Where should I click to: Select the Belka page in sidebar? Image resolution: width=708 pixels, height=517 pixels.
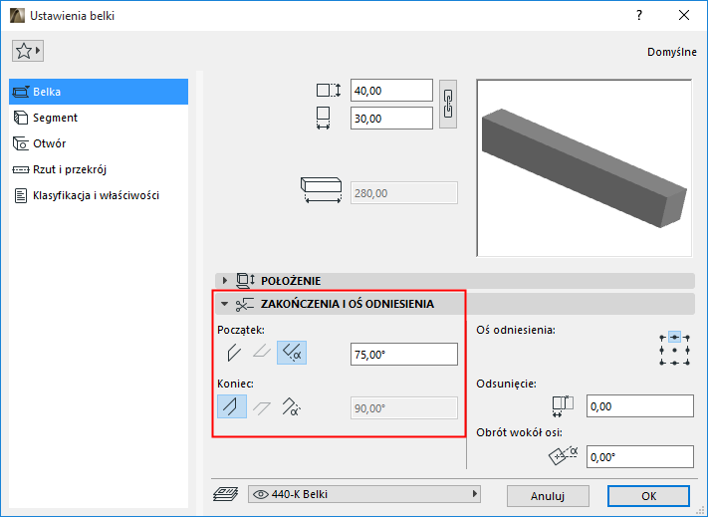[99, 92]
